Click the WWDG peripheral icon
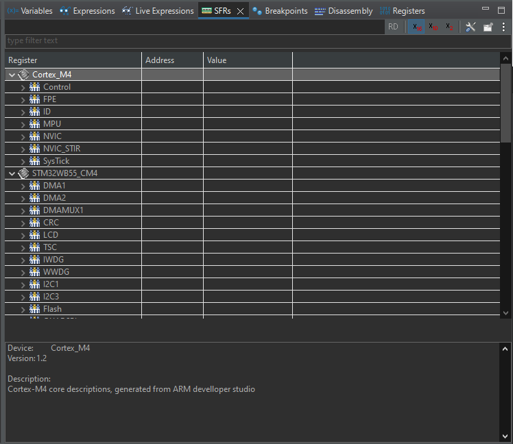This screenshot has width=513, height=444. pos(35,272)
